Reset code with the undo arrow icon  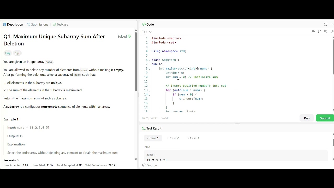click(x=326, y=32)
